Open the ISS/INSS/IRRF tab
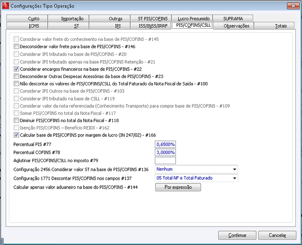 (151, 26)
